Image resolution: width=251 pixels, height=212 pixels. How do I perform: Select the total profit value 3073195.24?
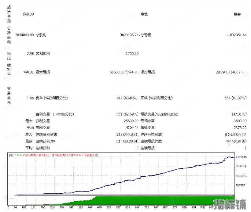point(129,35)
